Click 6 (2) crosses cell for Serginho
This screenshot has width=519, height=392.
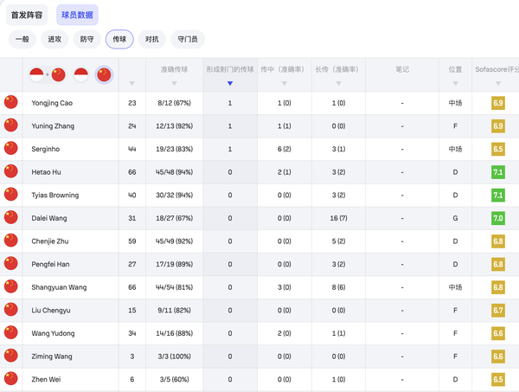point(285,149)
